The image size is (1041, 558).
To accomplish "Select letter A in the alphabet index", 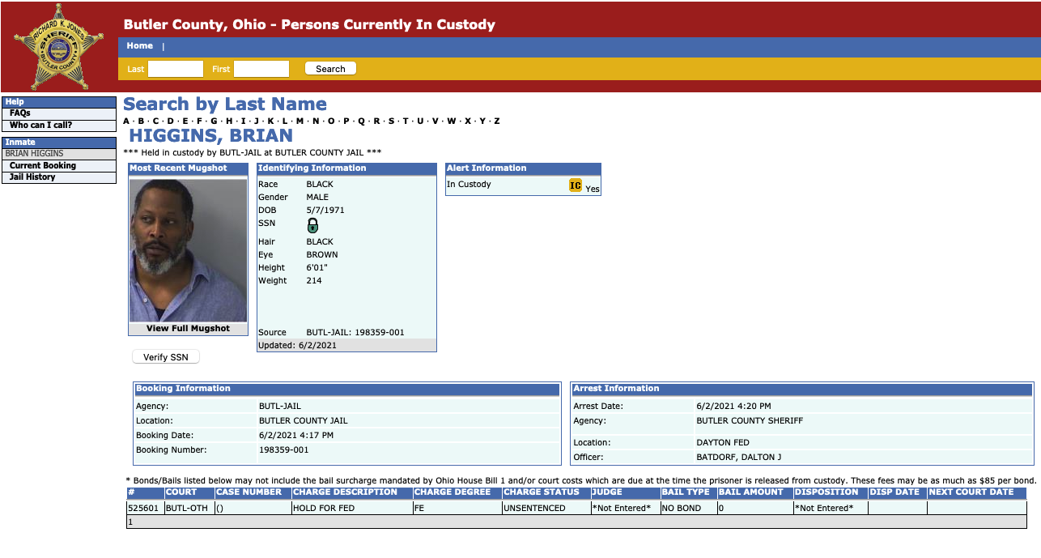I will (x=126, y=121).
